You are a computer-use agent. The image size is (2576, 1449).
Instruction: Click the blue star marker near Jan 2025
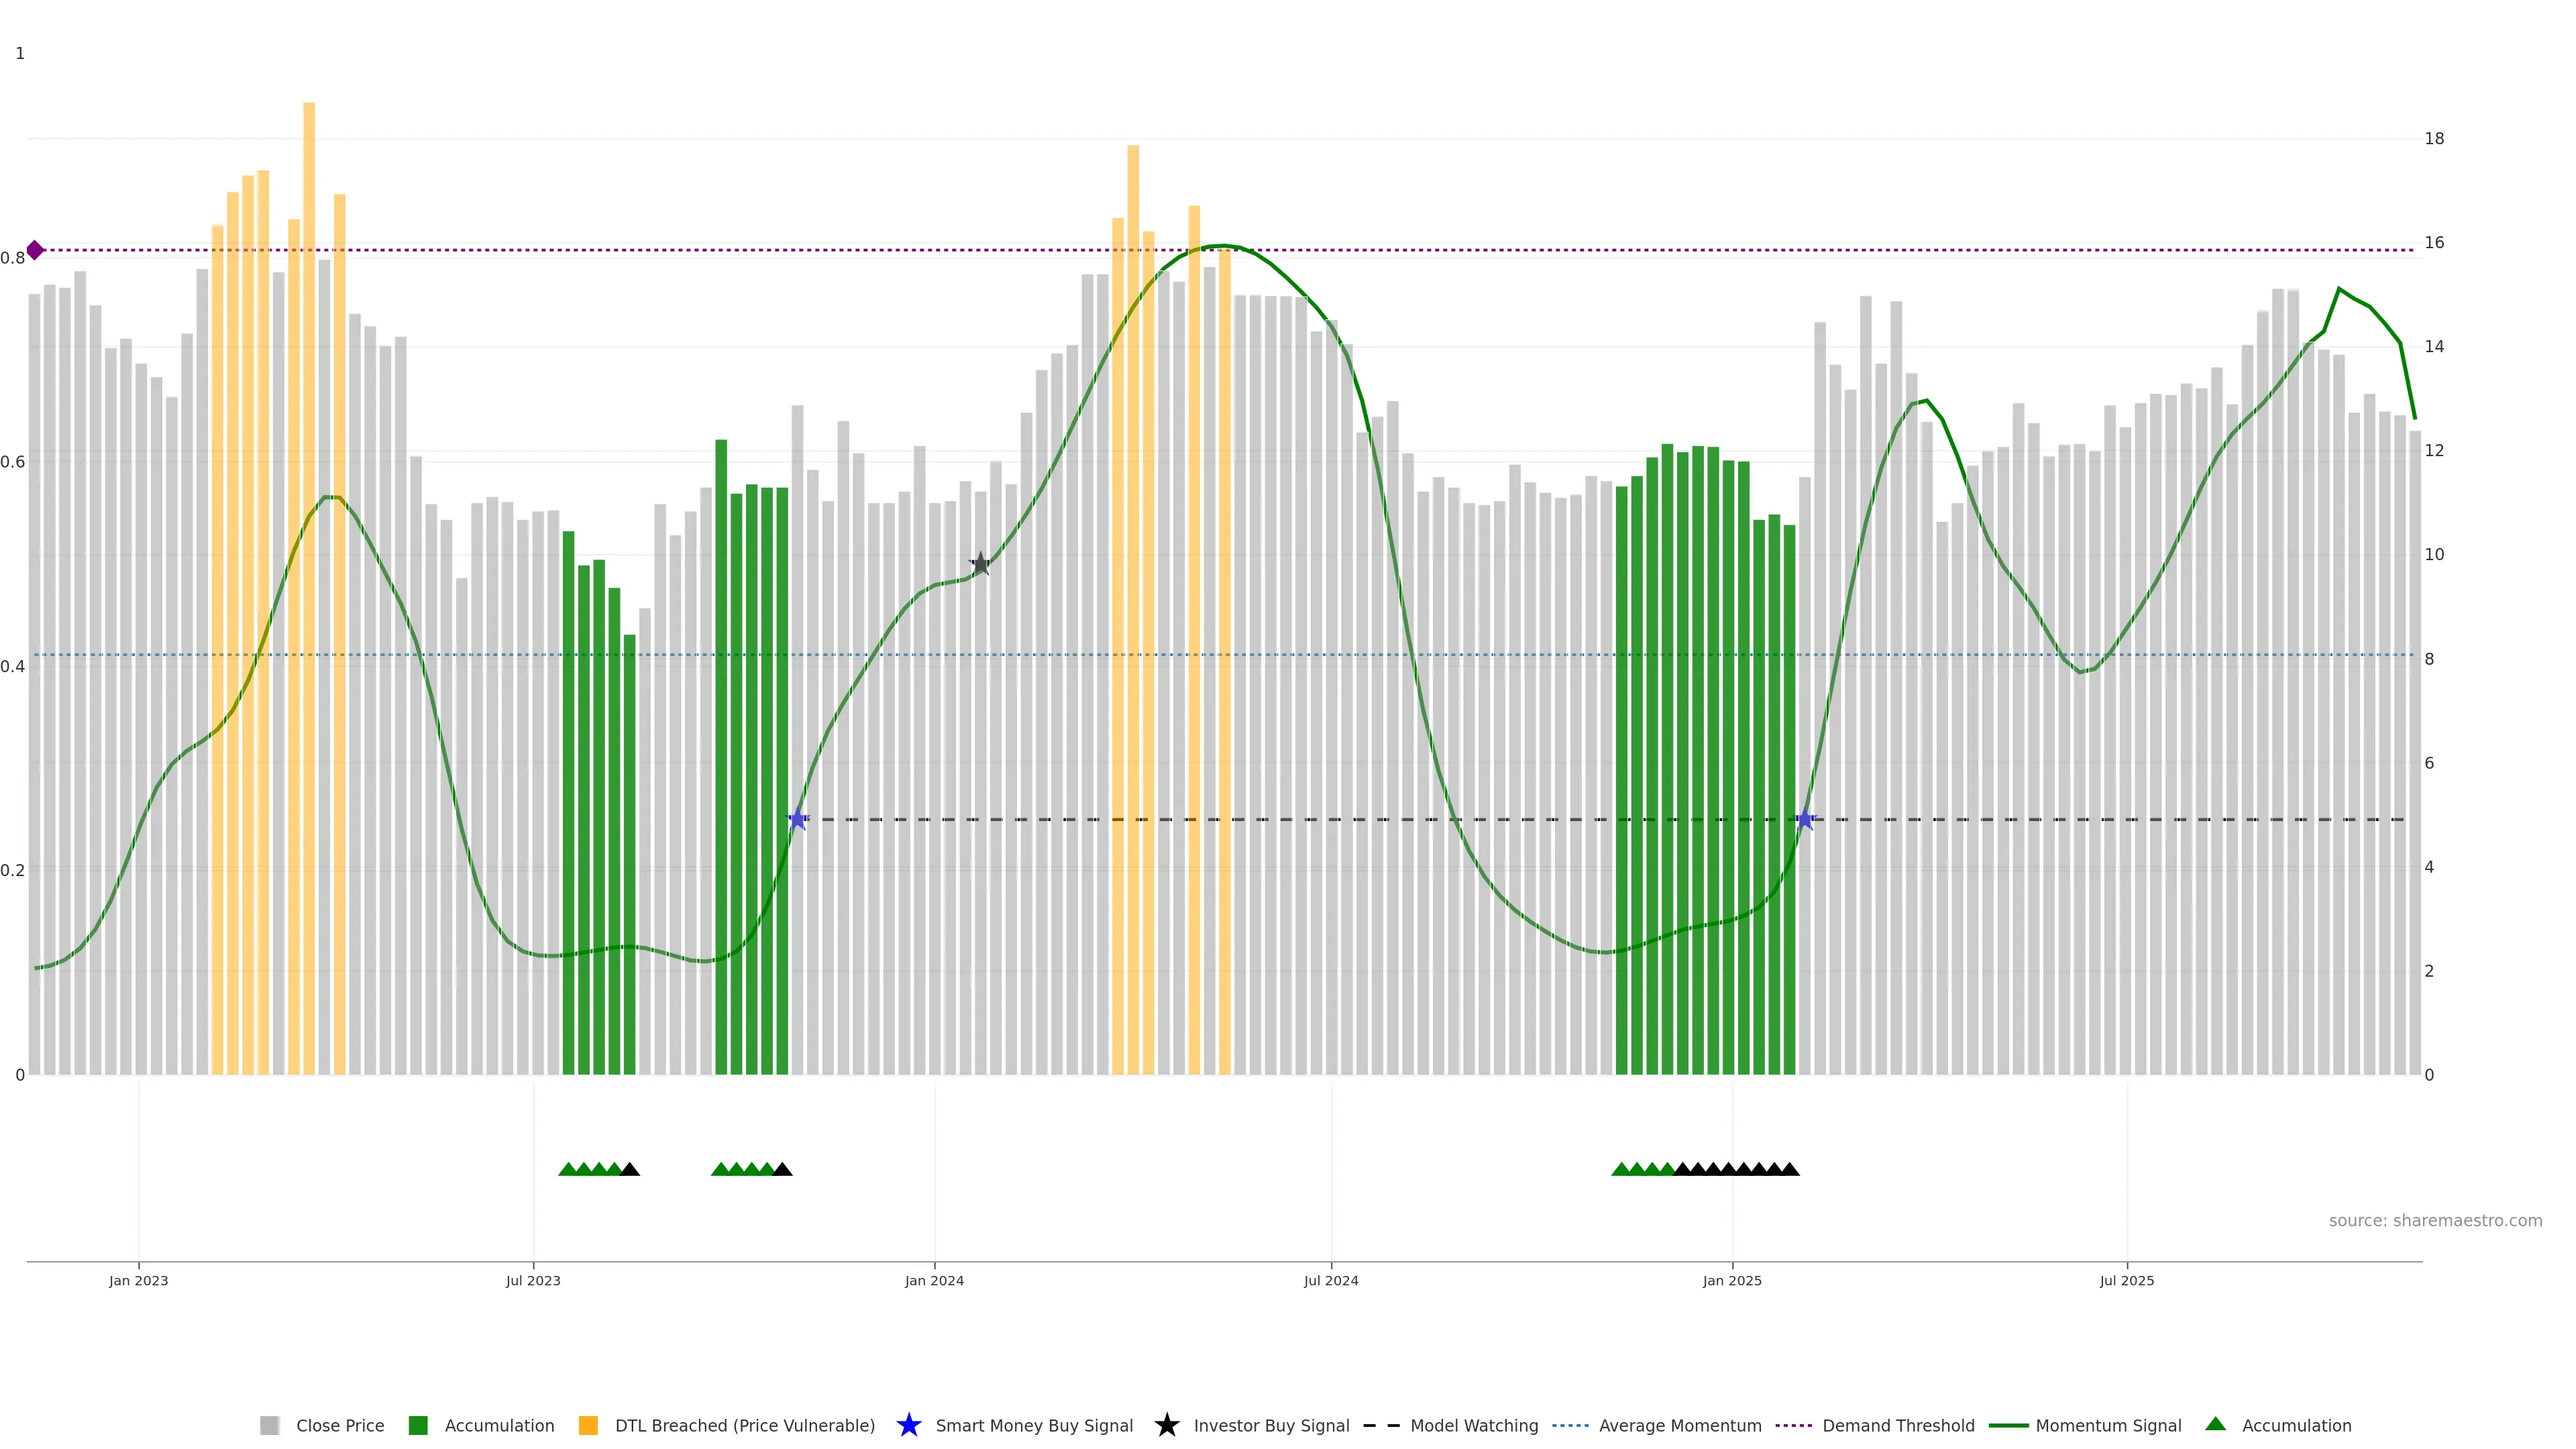tap(1805, 820)
